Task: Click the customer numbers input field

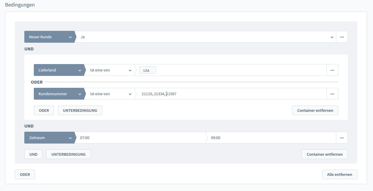Action: click(231, 94)
